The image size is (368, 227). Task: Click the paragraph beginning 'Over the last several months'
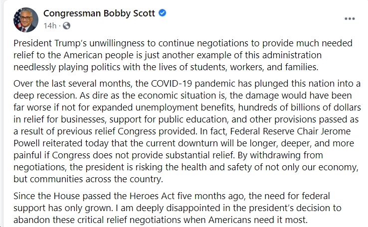coord(187,131)
